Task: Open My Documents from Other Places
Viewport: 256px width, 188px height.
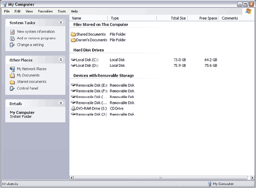Action: [x=28, y=75]
